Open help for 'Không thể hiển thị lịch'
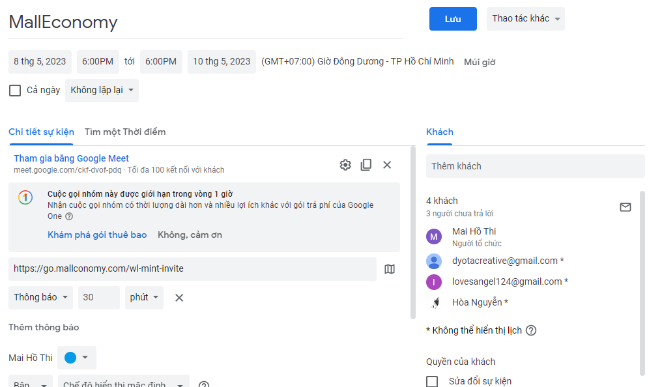 (x=531, y=330)
